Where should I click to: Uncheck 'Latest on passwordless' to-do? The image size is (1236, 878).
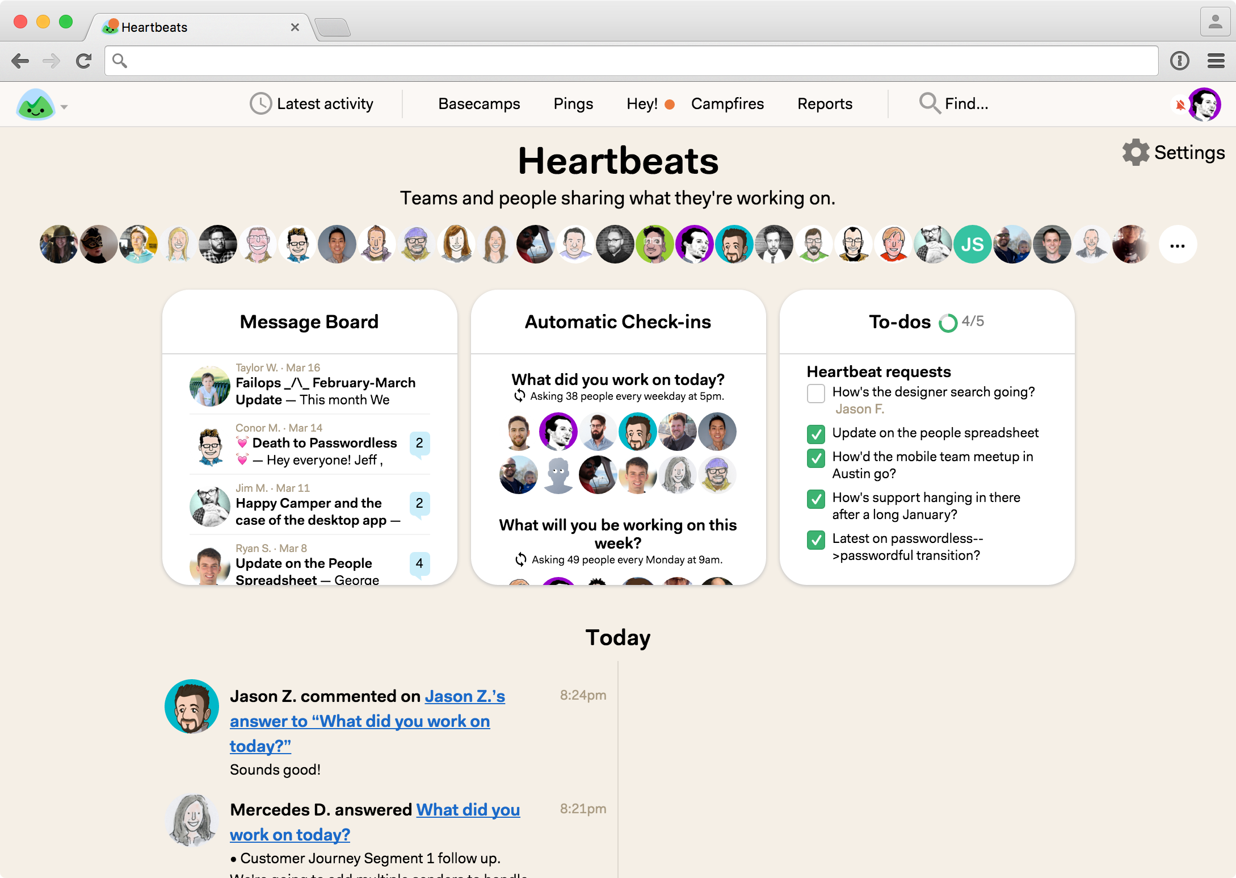[816, 540]
